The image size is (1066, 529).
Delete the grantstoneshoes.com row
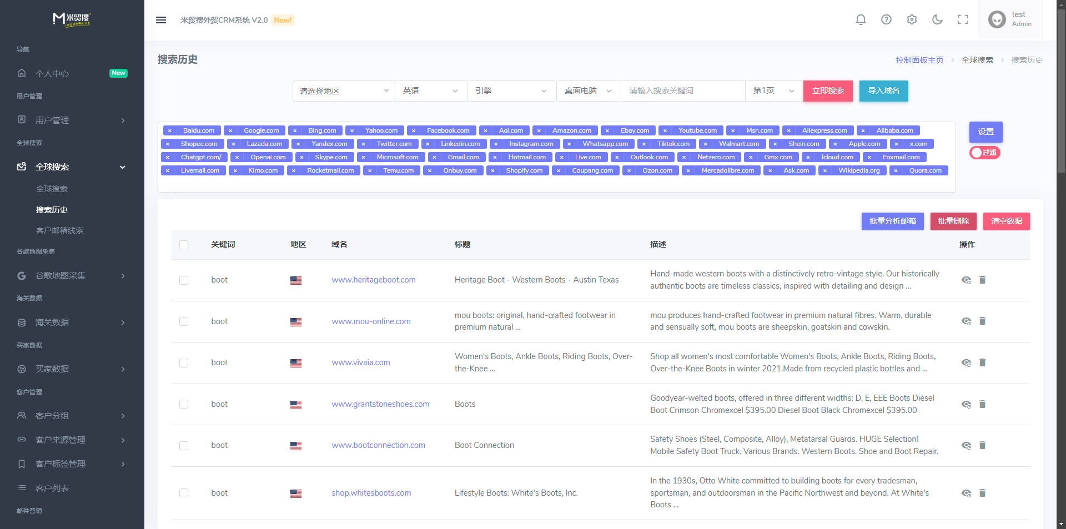pyautogui.click(x=982, y=404)
